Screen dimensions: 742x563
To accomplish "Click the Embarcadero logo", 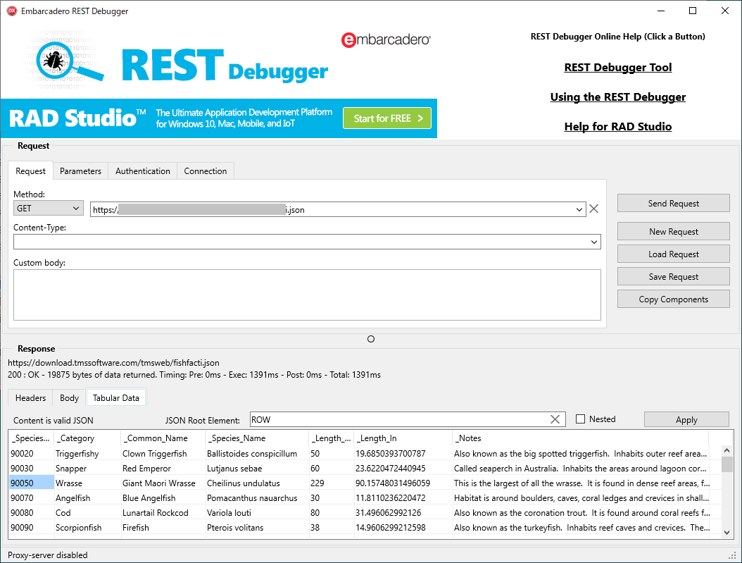I will point(386,39).
